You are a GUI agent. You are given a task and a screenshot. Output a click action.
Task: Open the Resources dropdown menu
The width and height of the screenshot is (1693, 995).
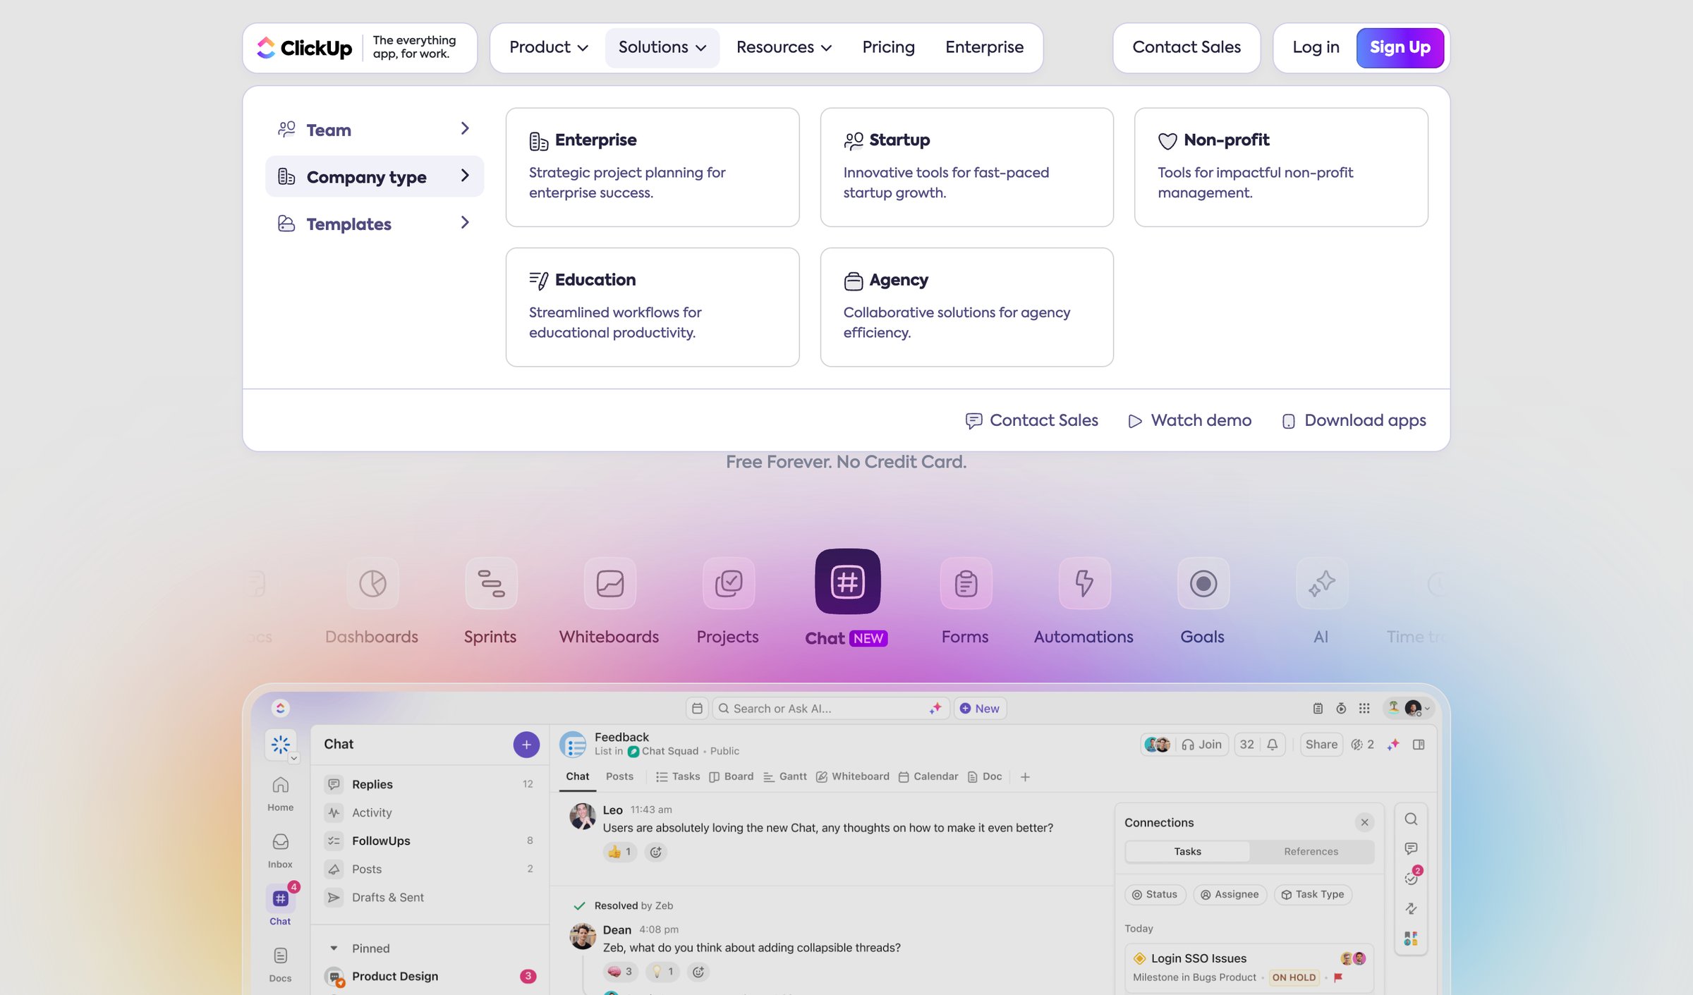pyautogui.click(x=784, y=47)
